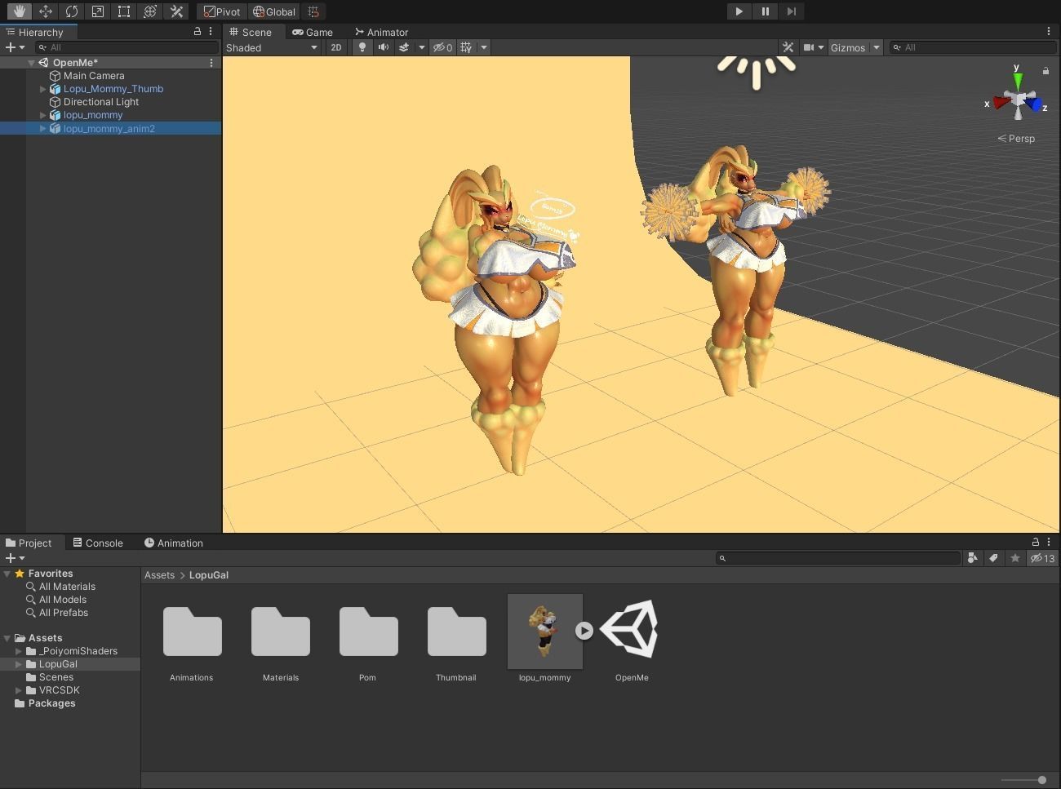Switch to the Game tab
The height and width of the screenshot is (789, 1061).
pyautogui.click(x=313, y=32)
